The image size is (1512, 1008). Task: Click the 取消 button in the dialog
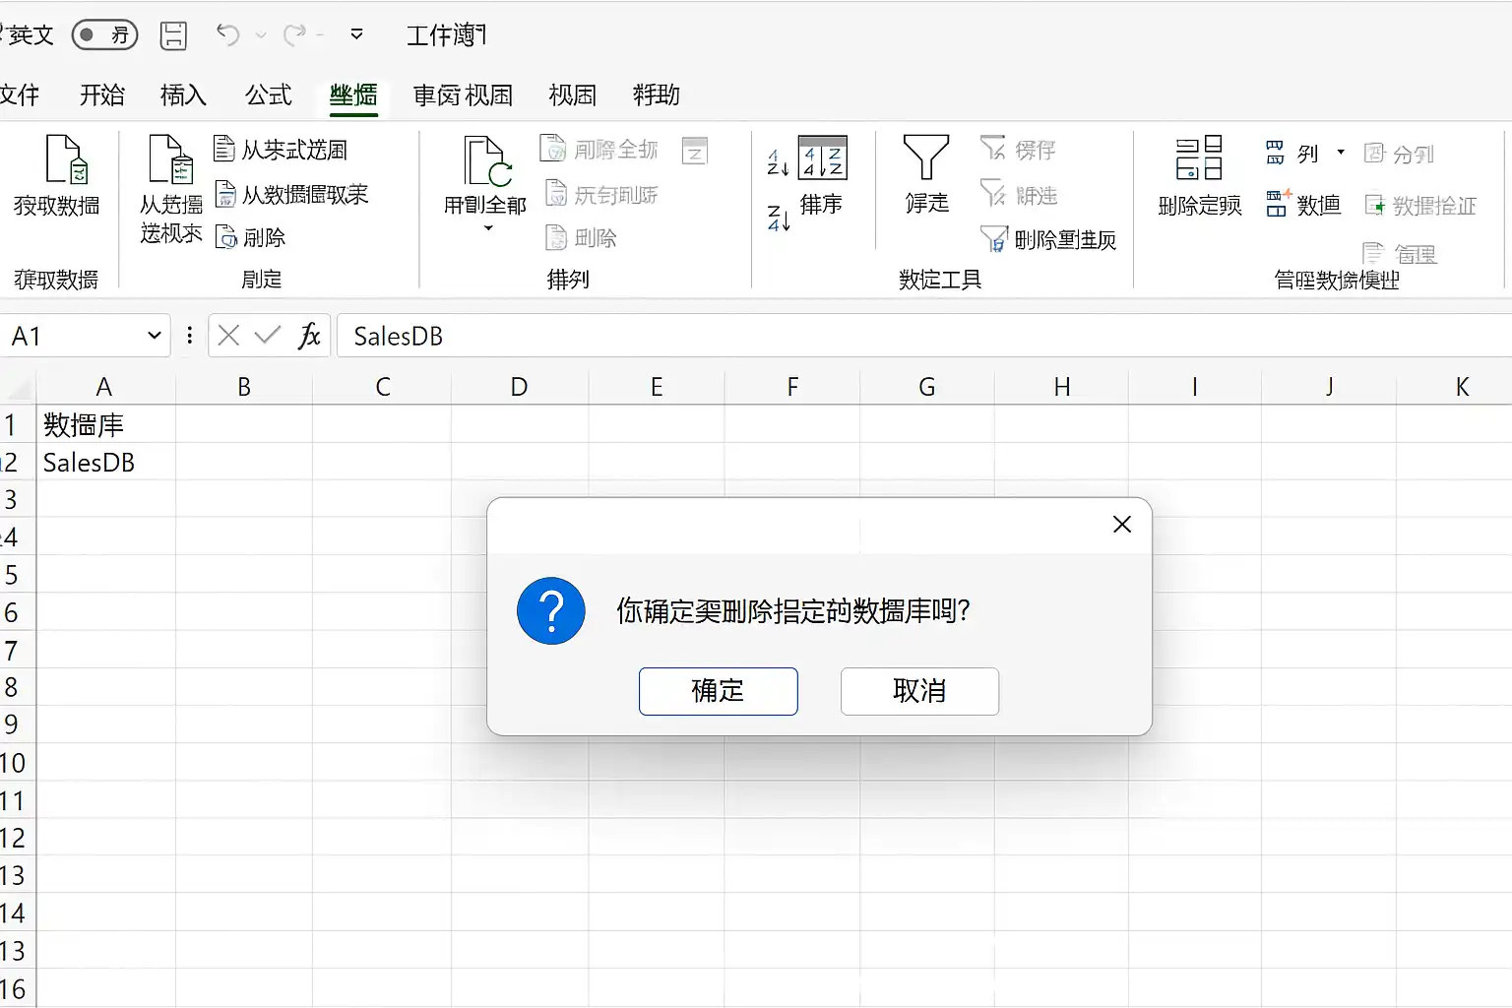pos(919,691)
